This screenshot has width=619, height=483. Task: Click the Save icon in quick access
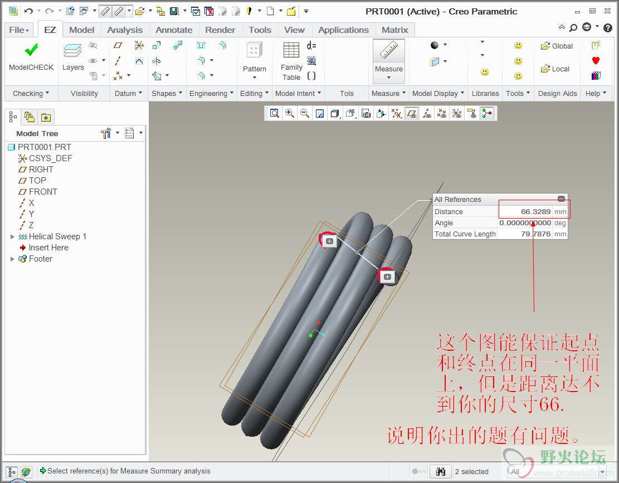pyautogui.click(x=174, y=11)
